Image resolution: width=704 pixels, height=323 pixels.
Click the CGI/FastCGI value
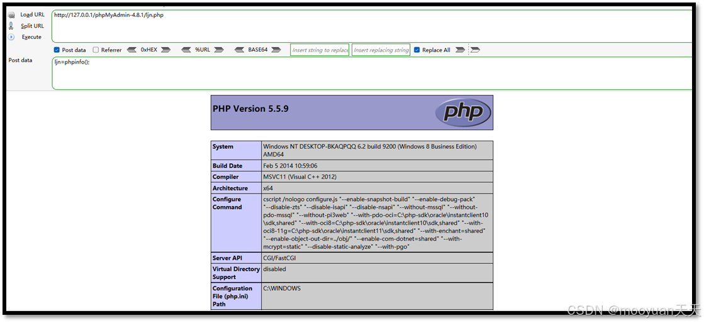[x=279, y=258]
